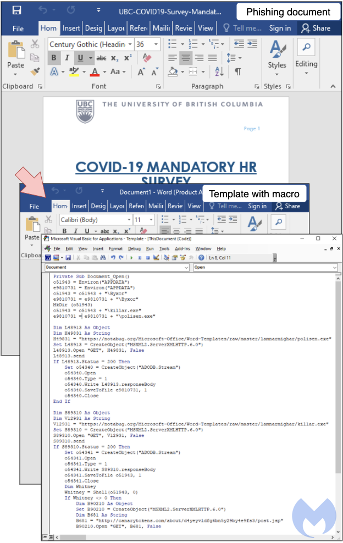This screenshot has height=543, width=343.
Task: Open Change Case Aa dropdown in phishing document
Action: [x=118, y=71]
